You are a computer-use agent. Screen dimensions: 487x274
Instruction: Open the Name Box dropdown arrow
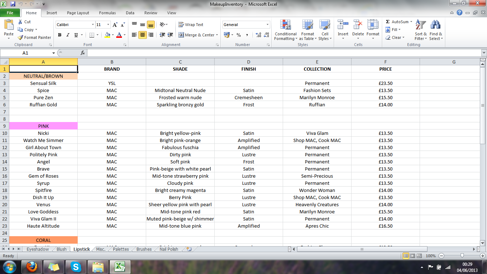[53, 53]
